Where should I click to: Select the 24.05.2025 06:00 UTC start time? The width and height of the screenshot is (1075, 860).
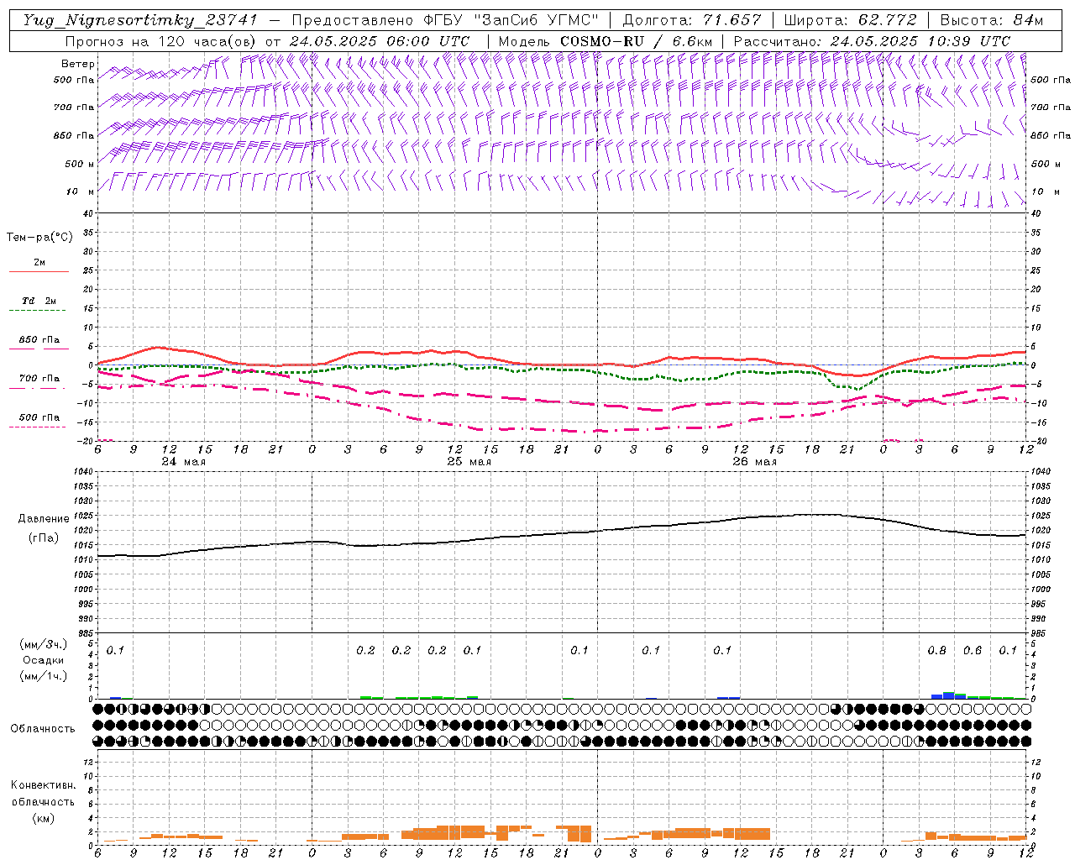(380, 41)
